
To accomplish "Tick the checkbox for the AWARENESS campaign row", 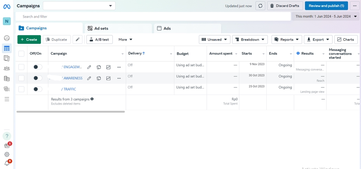I will [x=21, y=78].
